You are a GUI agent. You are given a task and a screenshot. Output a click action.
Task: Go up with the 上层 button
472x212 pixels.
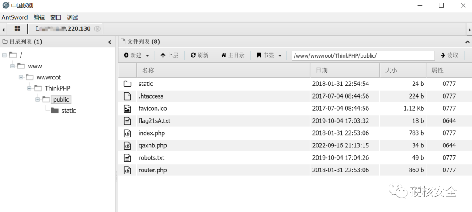coord(169,55)
